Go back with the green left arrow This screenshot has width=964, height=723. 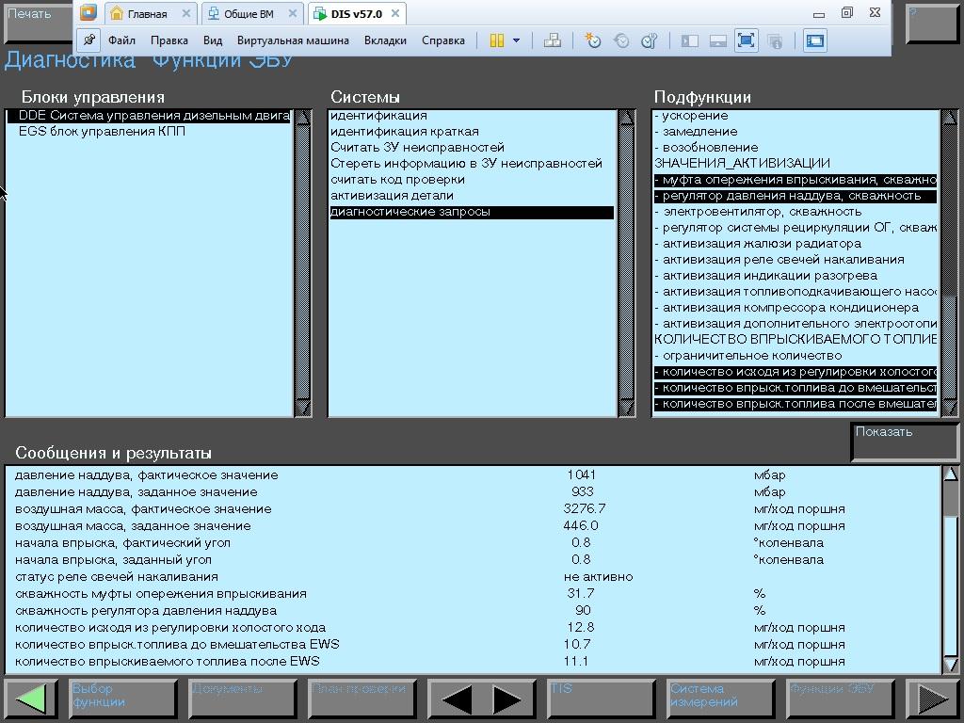31,699
